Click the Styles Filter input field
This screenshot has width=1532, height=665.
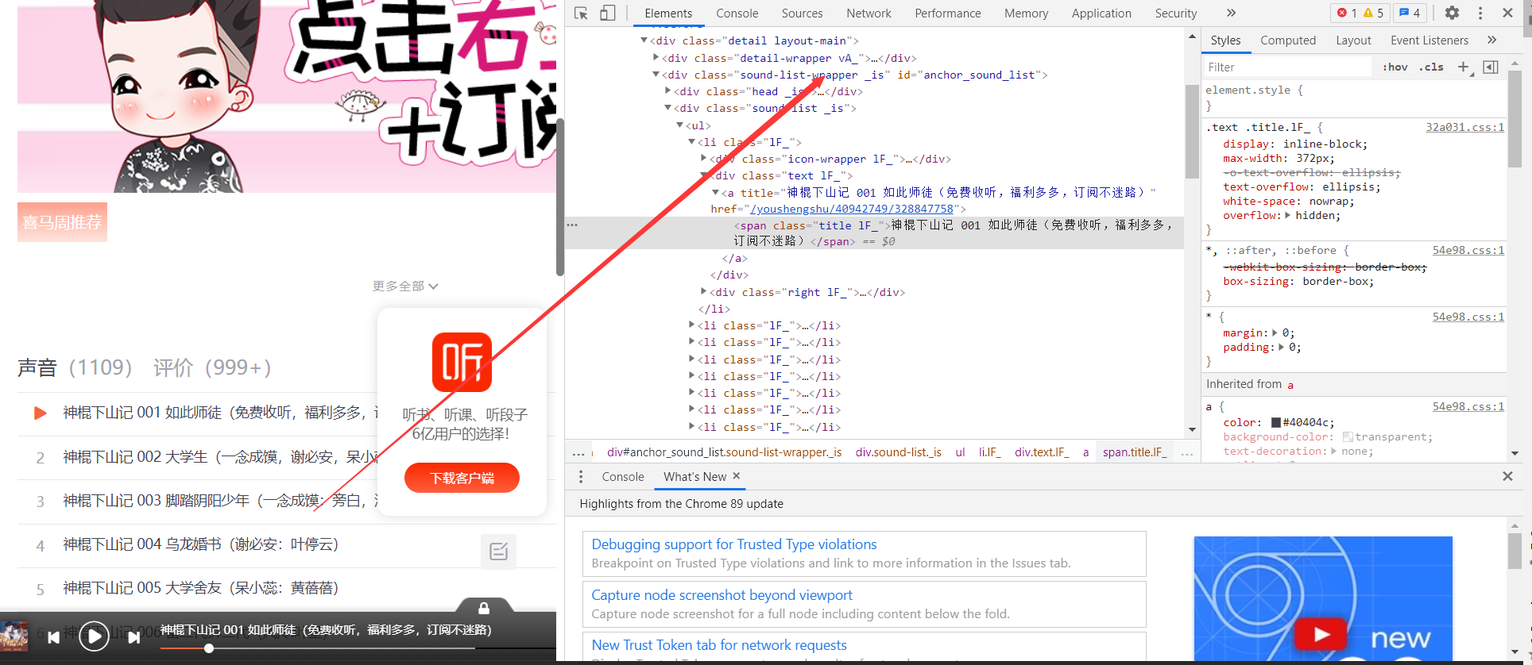[1287, 67]
